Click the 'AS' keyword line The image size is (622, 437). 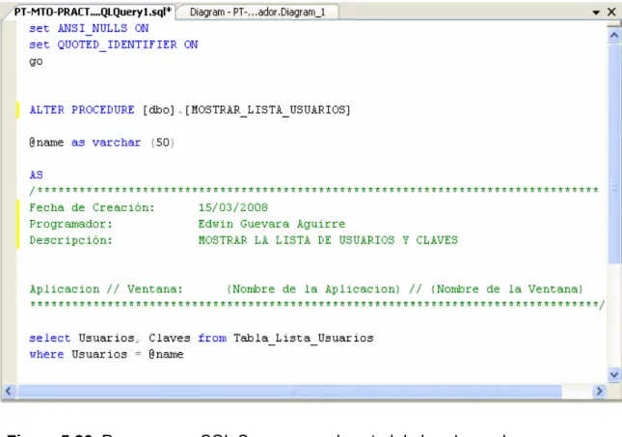[36, 175]
